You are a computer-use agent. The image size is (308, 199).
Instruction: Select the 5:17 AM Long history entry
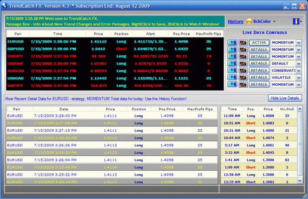259,145
